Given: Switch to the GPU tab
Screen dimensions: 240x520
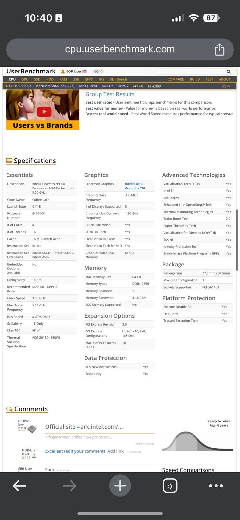Looking at the screenshot, I should coord(25,79).
